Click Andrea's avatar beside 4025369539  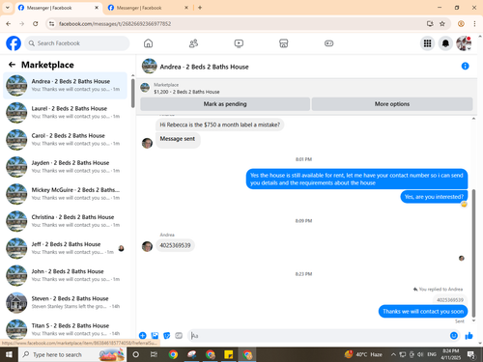pyautogui.click(x=147, y=246)
